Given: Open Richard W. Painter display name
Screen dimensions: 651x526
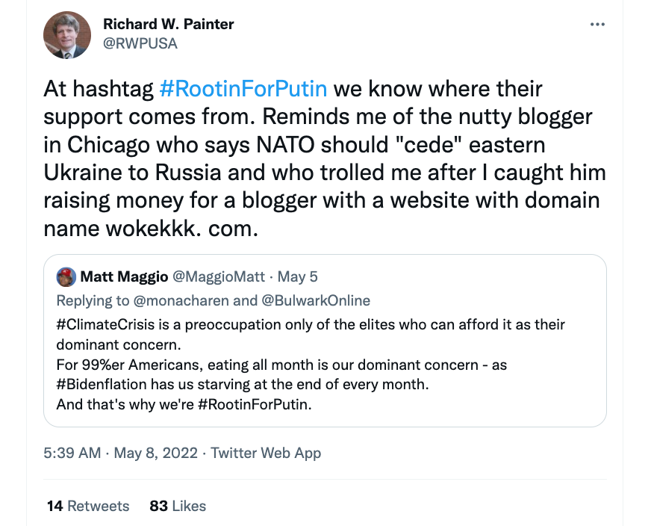Looking at the screenshot, I should point(168,24).
